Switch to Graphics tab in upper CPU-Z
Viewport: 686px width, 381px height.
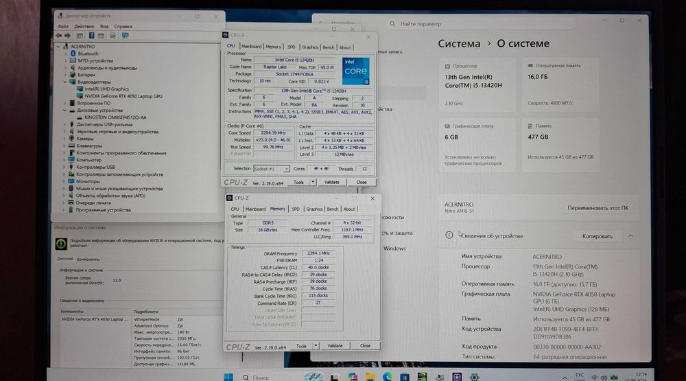[x=310, y=47]
